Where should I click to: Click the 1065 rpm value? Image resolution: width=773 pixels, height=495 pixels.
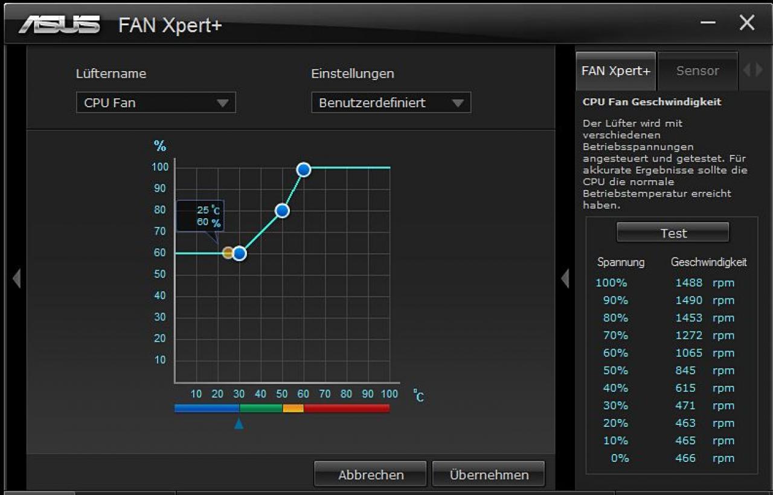pos(705,353)
